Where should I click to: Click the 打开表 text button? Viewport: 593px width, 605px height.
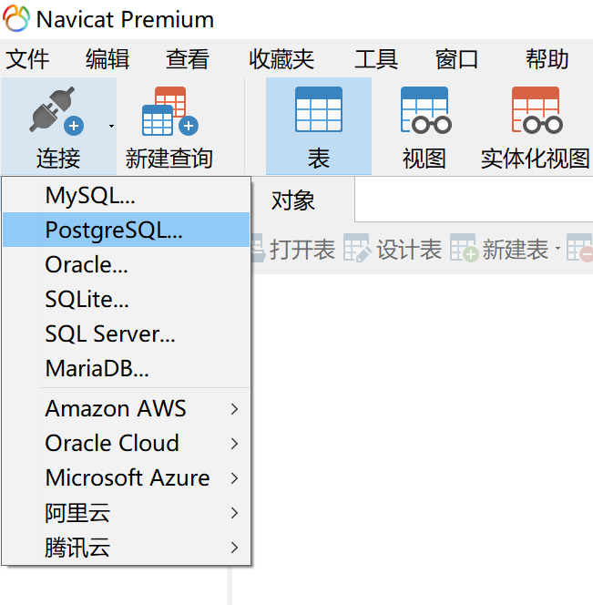coord(302,250)
